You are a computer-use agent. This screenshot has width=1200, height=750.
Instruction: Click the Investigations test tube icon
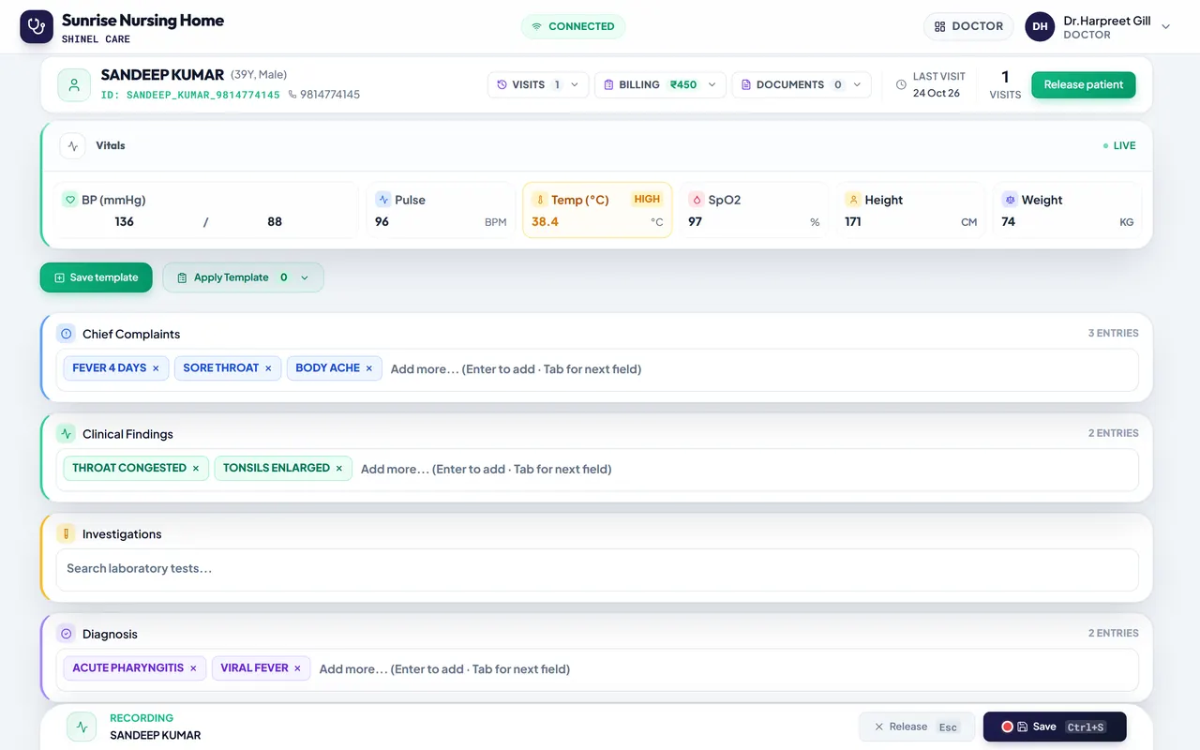(x=66, y=533)
